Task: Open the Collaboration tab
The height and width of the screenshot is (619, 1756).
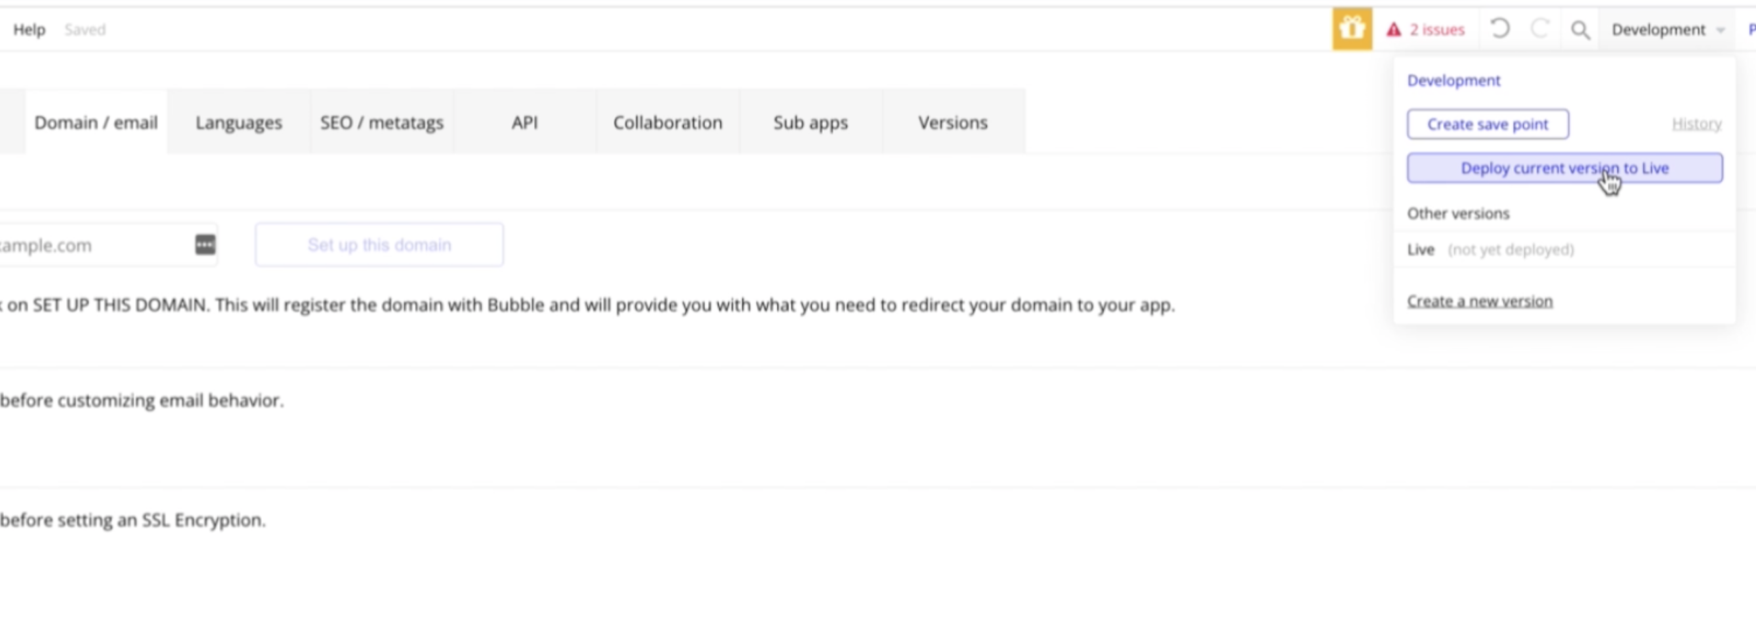Action: tap(668, 123)
